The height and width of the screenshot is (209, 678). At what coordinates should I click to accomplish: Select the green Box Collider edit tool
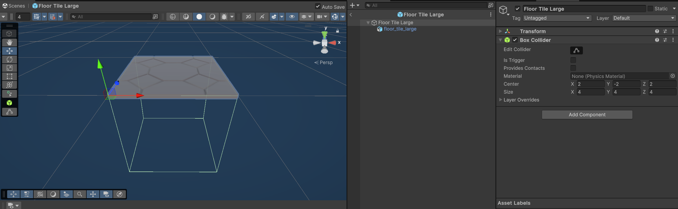tap(10, 103)
